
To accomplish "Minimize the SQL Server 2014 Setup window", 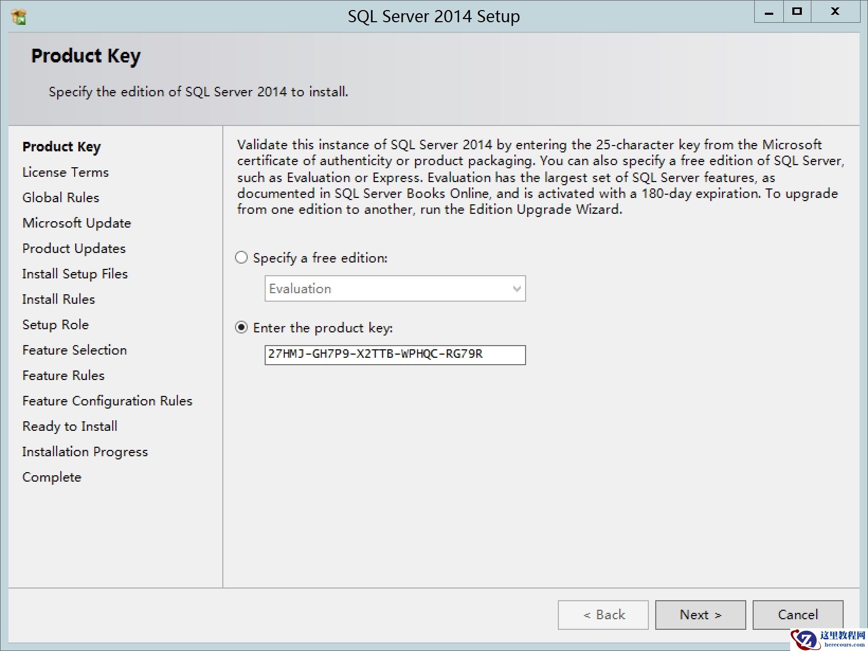I will click(x=768, y=12).
